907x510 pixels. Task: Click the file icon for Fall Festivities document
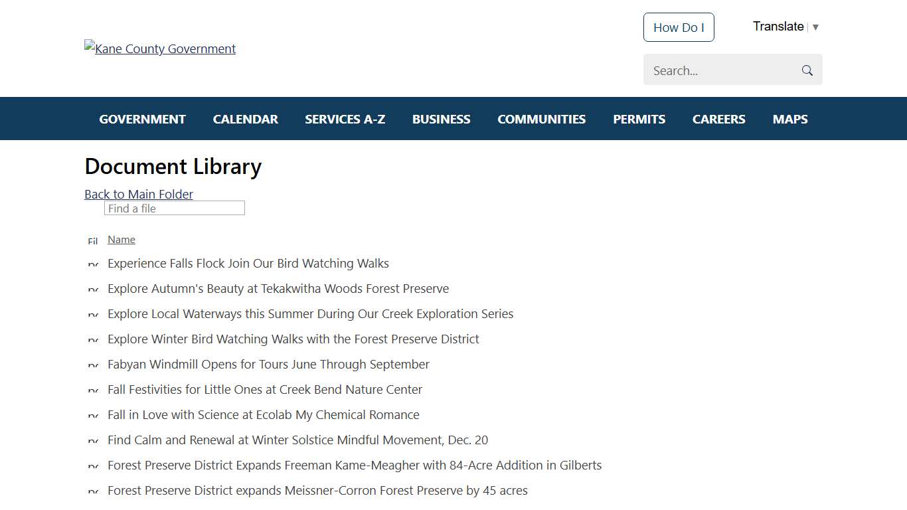click(x=93, y=390)
